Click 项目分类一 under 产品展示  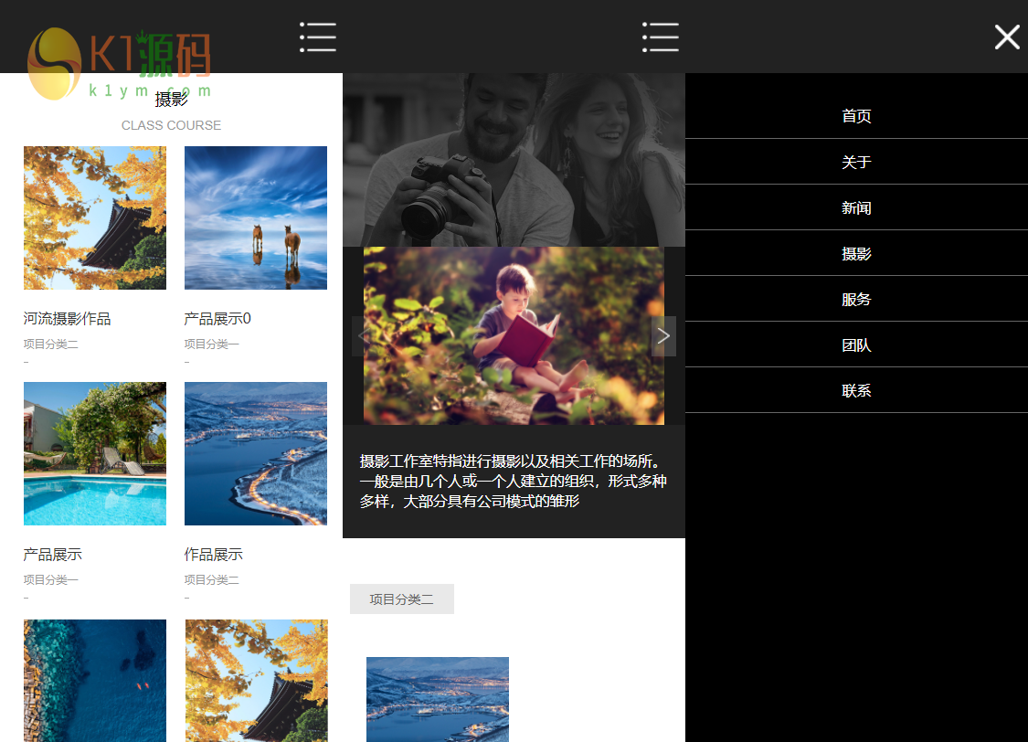point(50,580)
